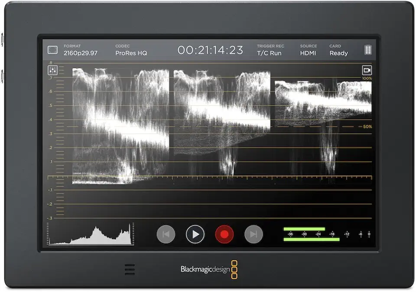This screenshot has height=292, width=416.
Task: Tap the 50% waveform marker label
Action: [367, 127]
